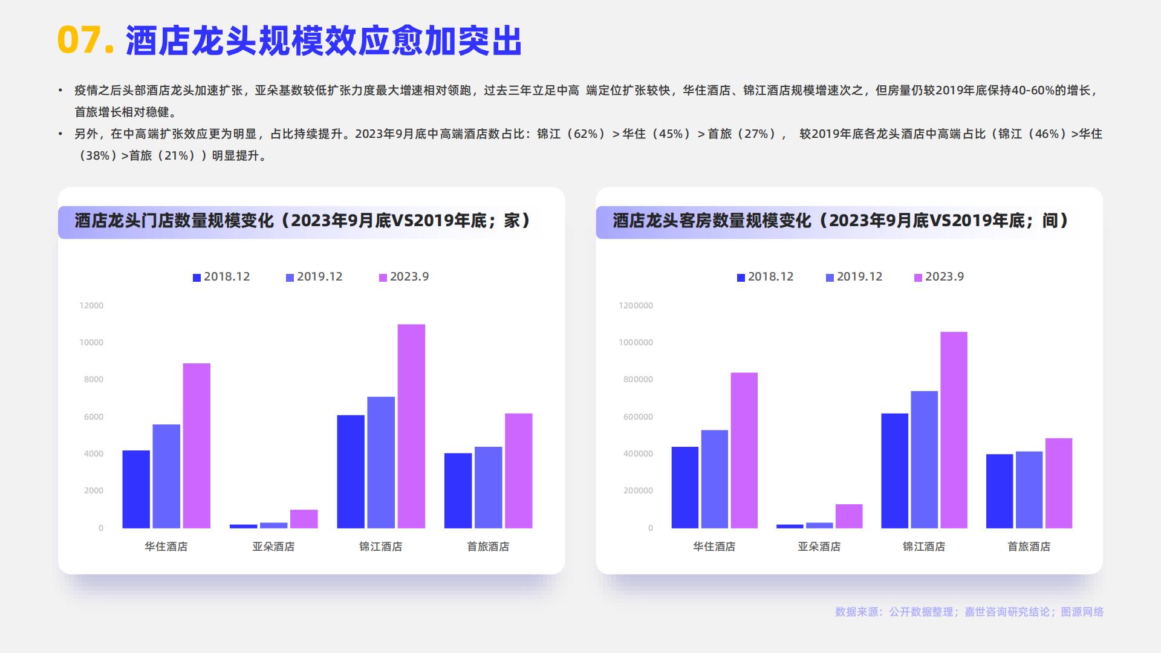Click the yellow slide number 07.

(x=85, y=41)
